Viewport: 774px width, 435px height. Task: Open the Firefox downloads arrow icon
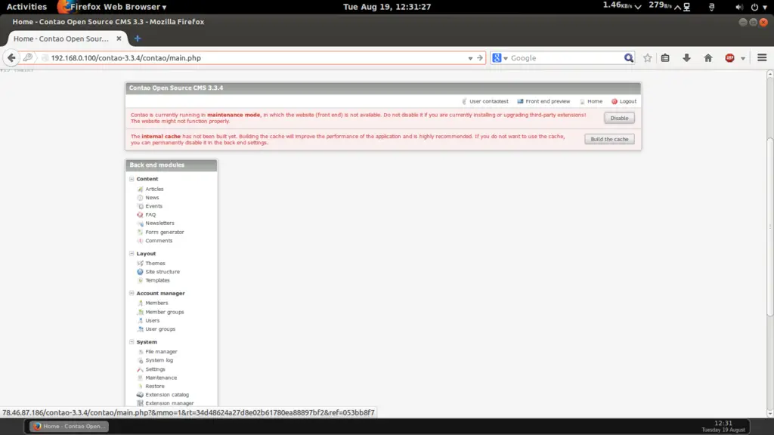686,57
